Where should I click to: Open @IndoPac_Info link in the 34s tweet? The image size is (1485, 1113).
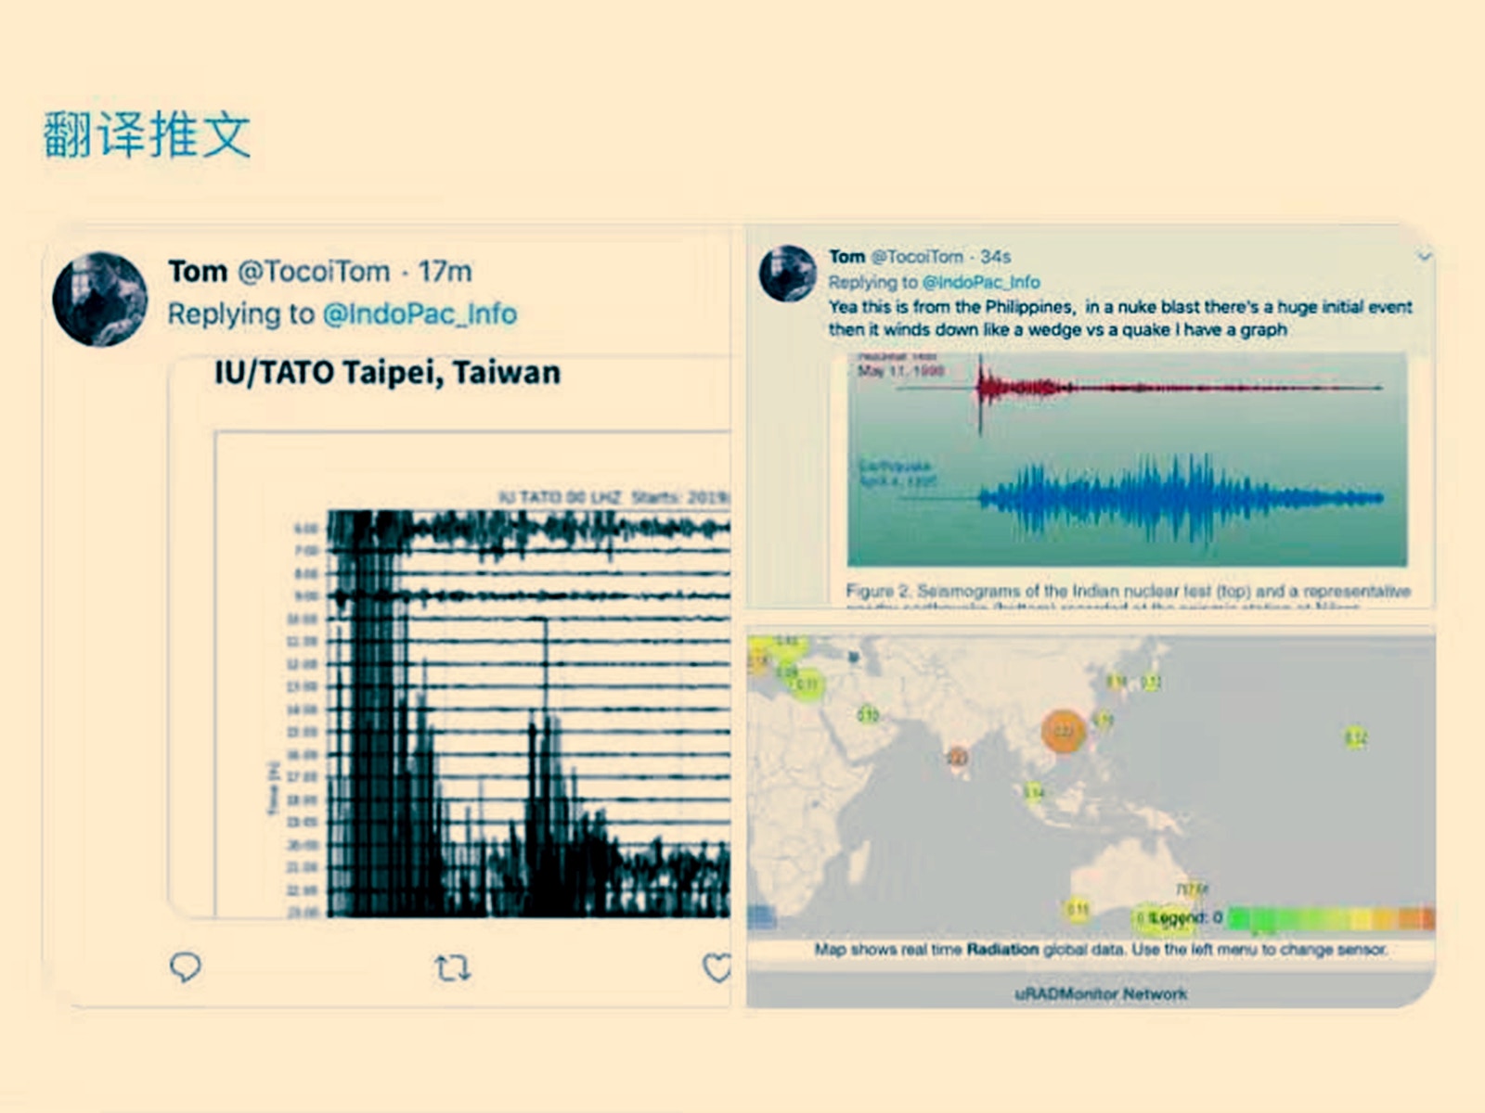point(981,282)
